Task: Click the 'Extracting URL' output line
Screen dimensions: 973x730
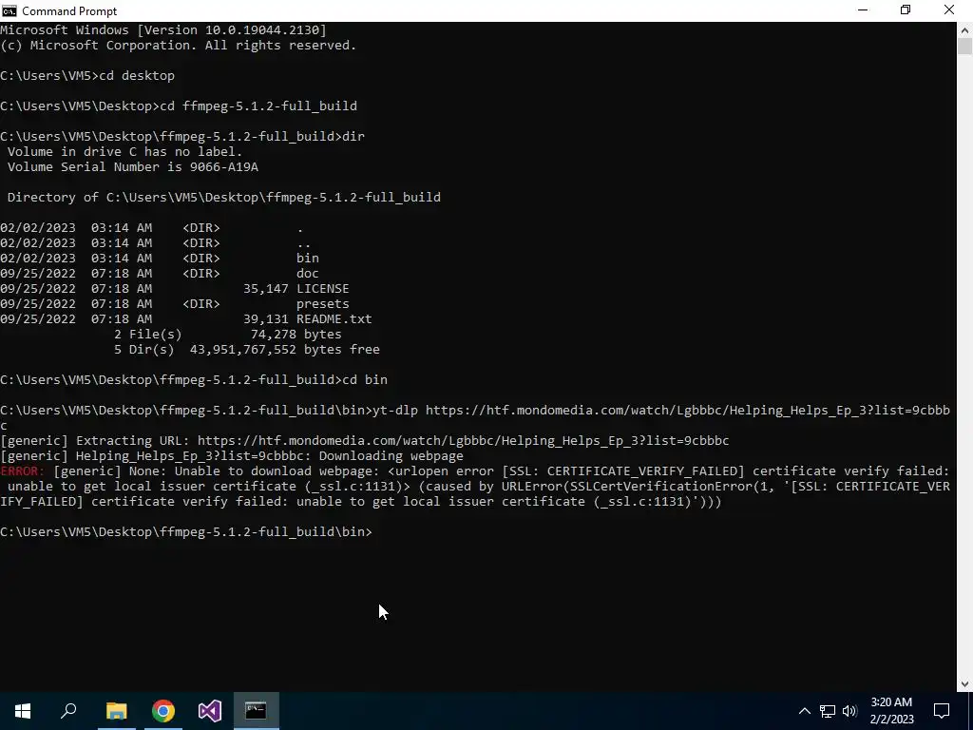Action: [365, 441]
